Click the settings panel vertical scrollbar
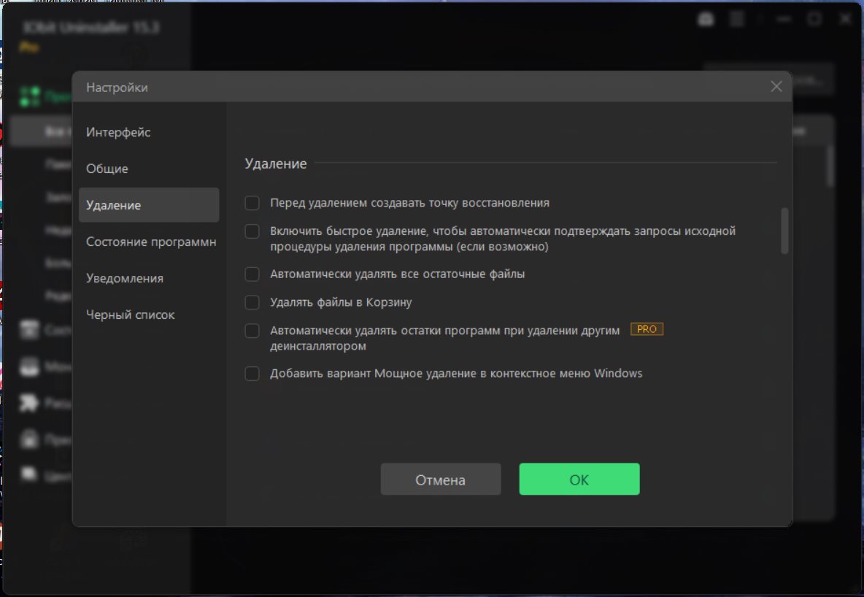The image size is (864, 597). [x=784, y=231]
